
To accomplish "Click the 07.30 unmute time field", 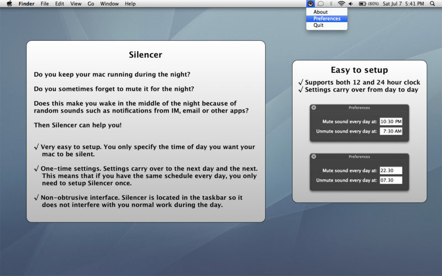I will click(391, 181).
